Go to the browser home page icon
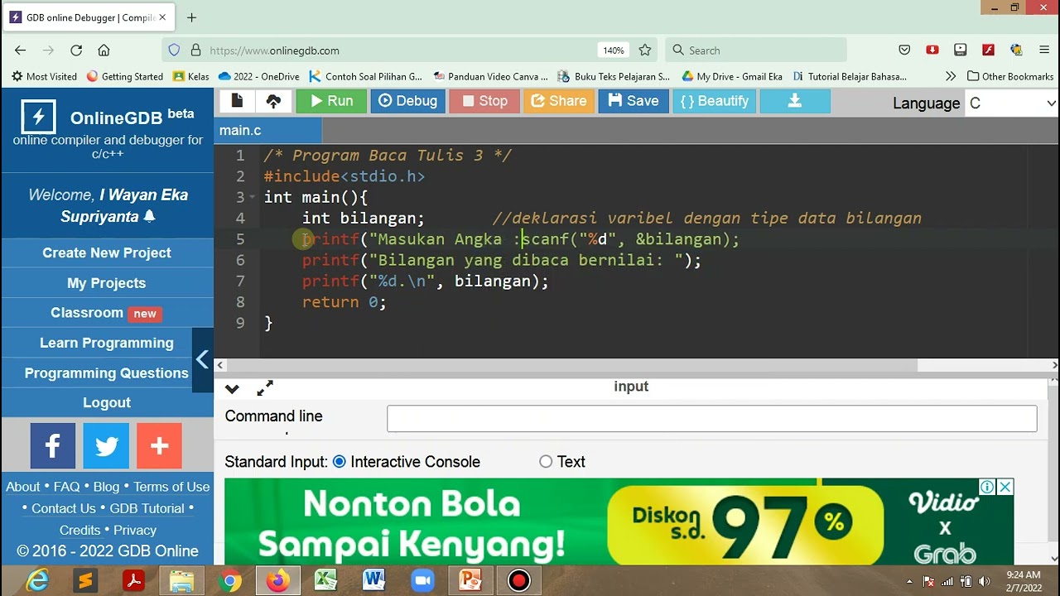Screen dimensions: 1060x596 coord(104,50)
